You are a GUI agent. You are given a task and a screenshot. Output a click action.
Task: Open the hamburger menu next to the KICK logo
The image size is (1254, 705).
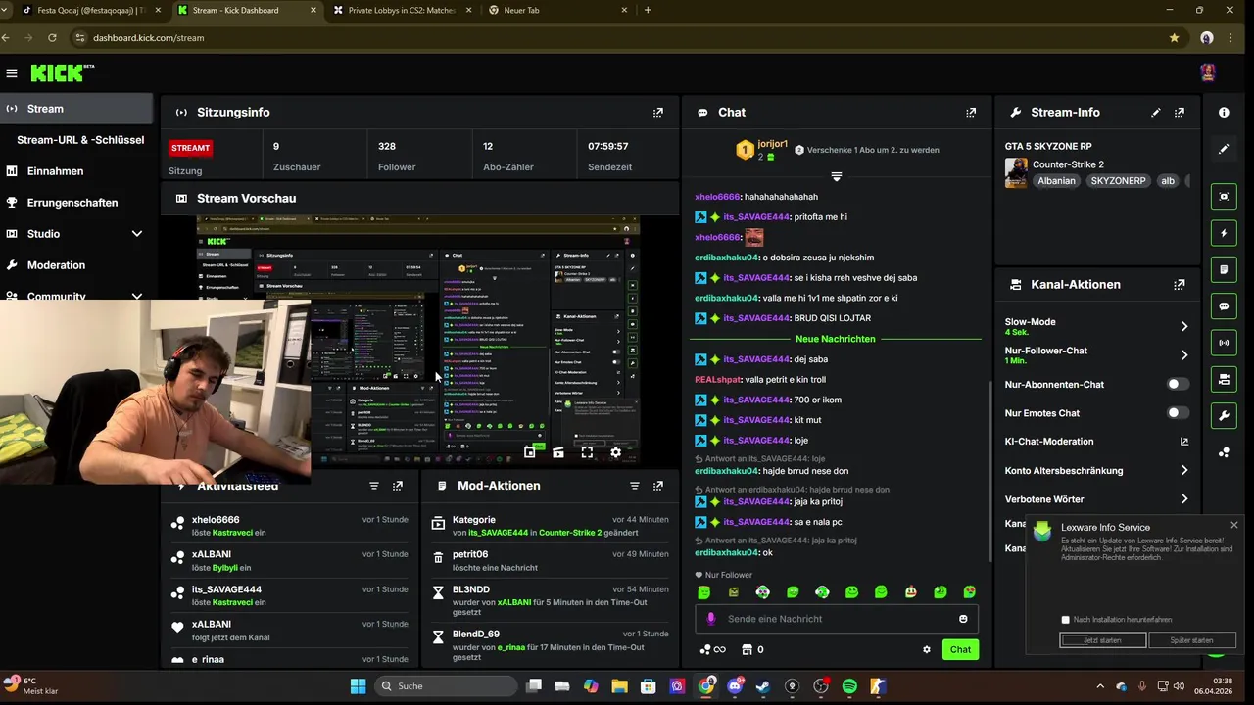coord(12,73)
